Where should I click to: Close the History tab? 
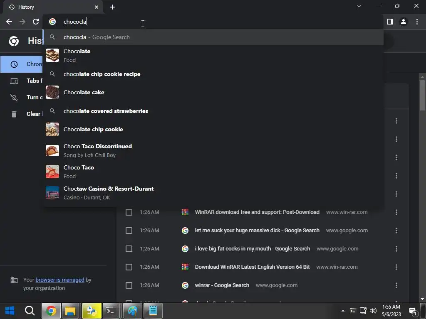click(x=97, y=7)
